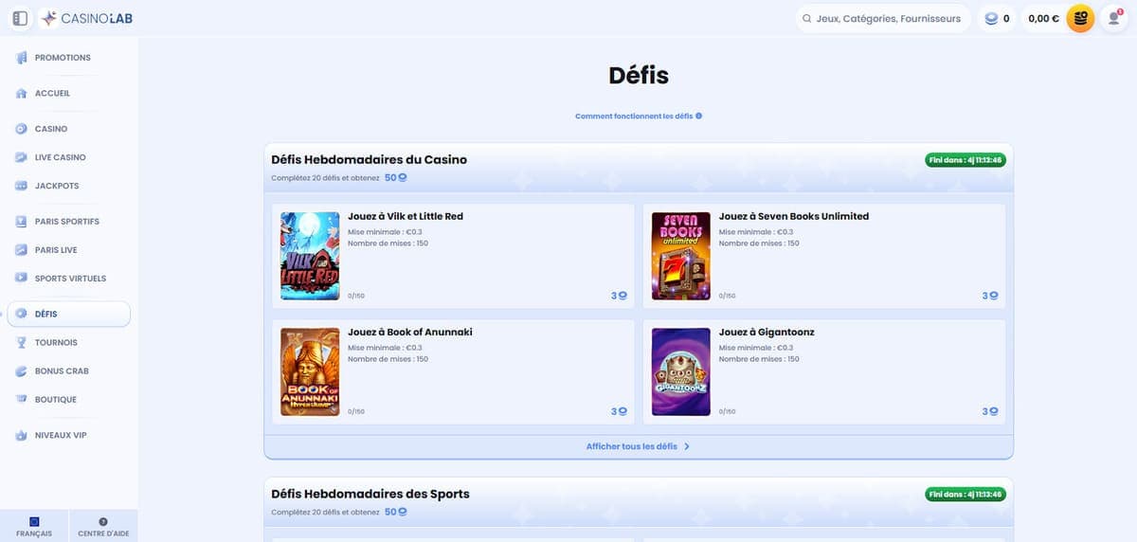Go to the Accueil menu item
This screenshot has width=1137, height=542.
pos(52,94)
